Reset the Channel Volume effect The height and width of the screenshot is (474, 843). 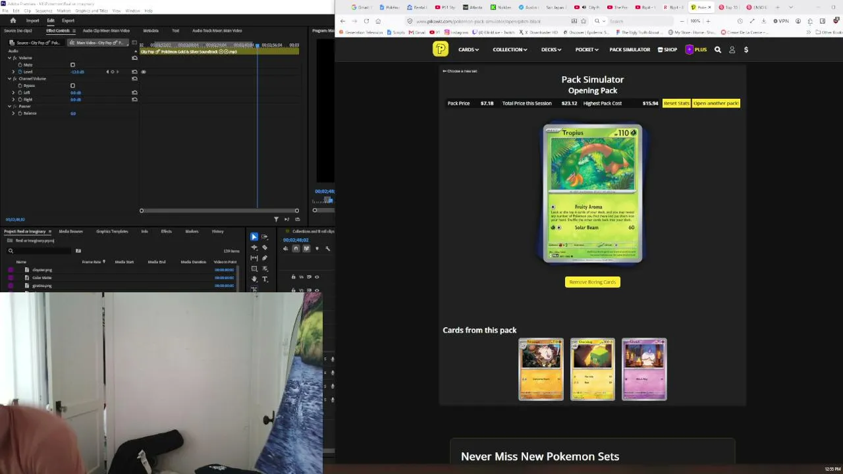pos(134,79)
